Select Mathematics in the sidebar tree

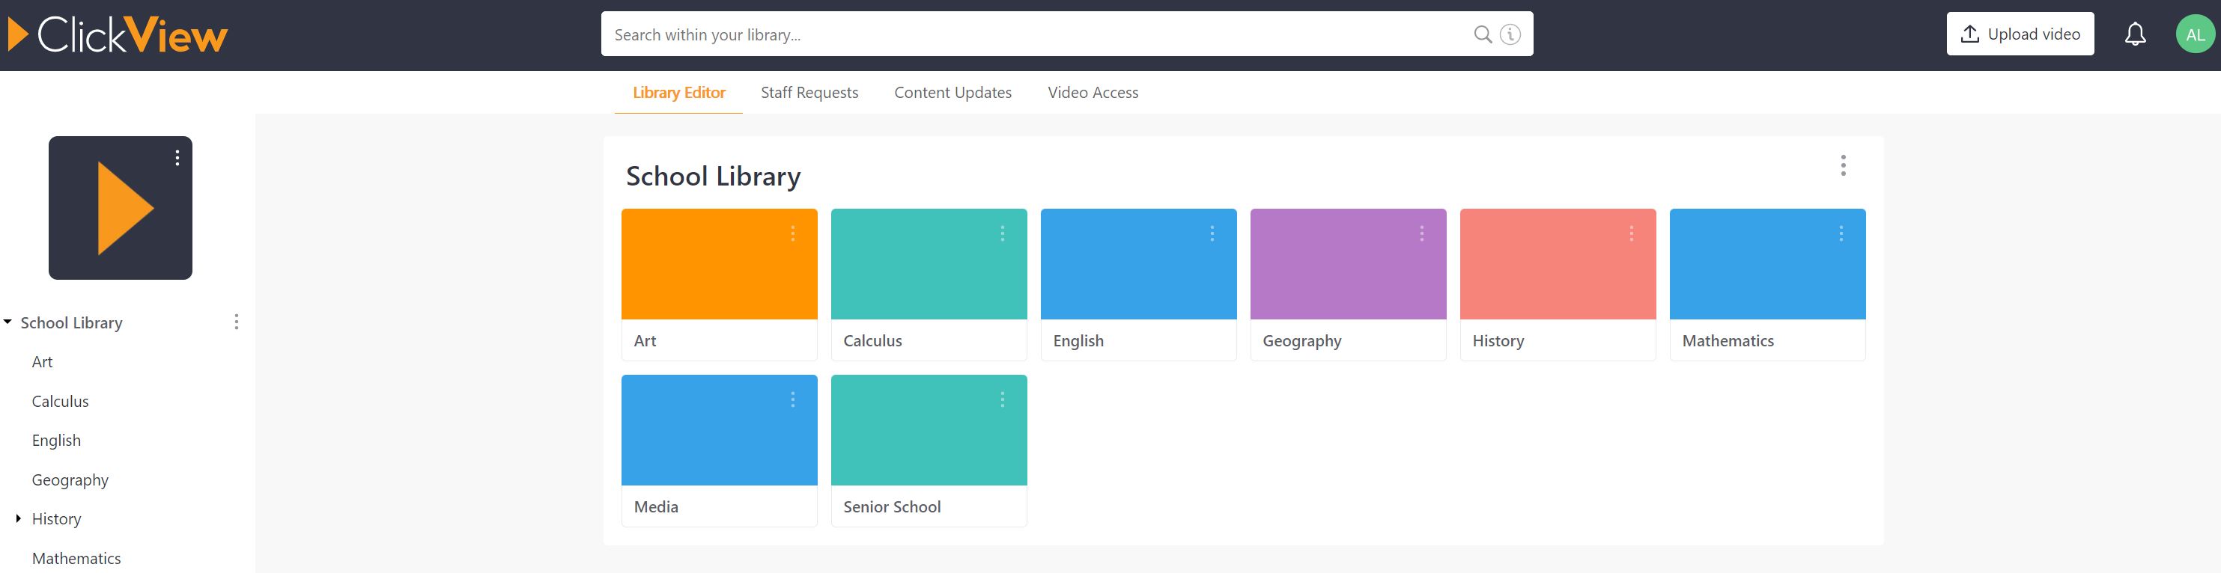coord(76,558)
